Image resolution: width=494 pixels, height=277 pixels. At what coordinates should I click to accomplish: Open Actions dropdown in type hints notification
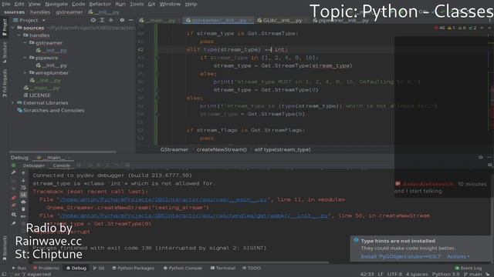458,256
